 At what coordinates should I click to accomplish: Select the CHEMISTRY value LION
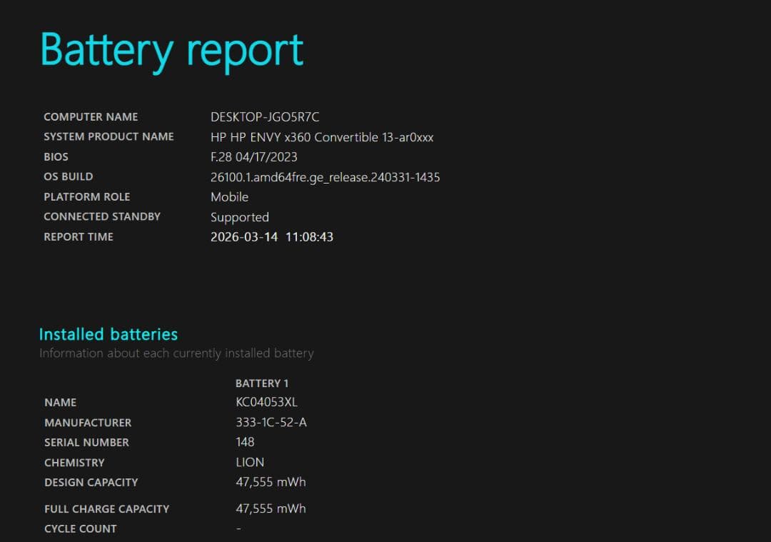click(x=251, y=462)
